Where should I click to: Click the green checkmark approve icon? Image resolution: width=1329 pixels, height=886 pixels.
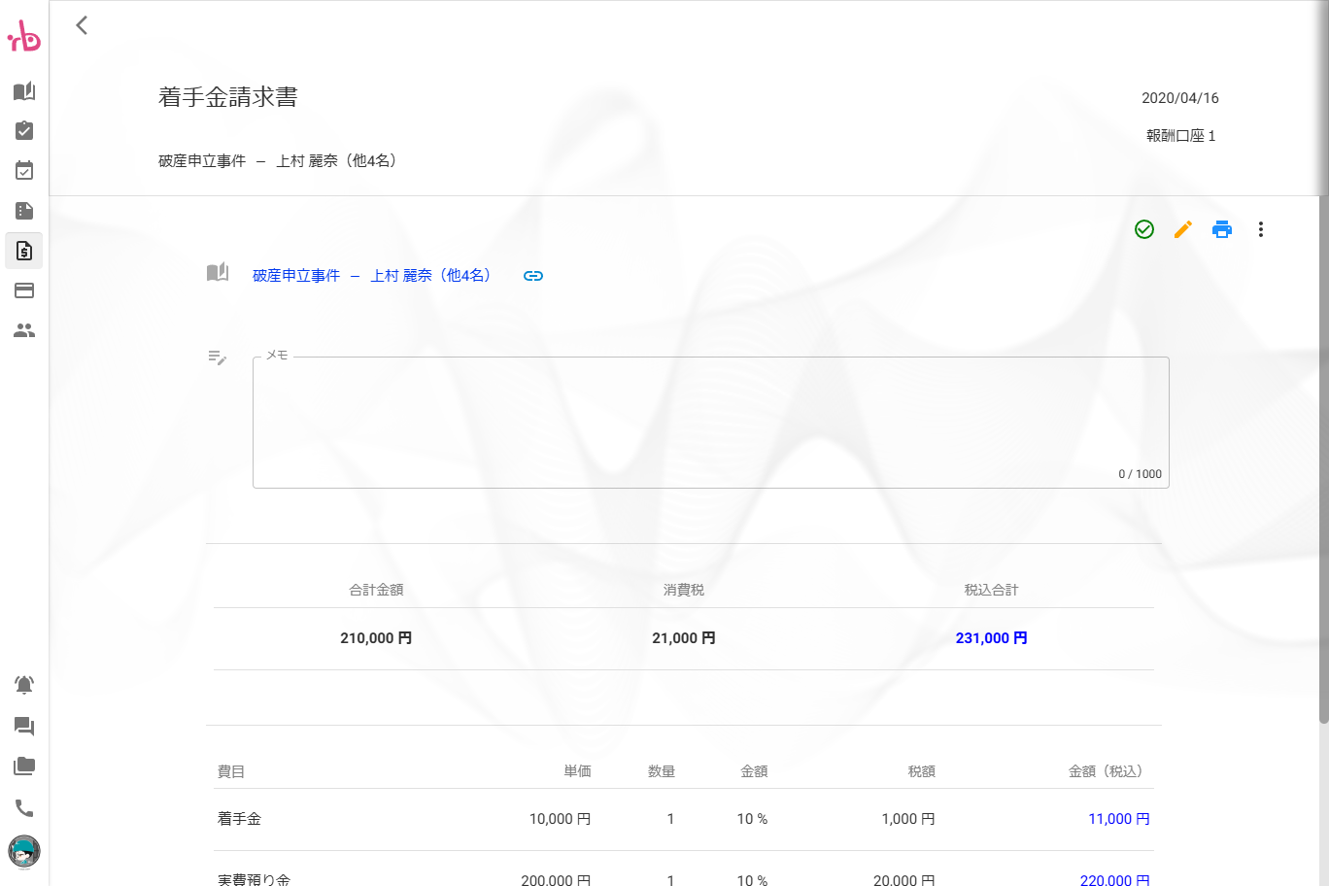(1144, 229)
